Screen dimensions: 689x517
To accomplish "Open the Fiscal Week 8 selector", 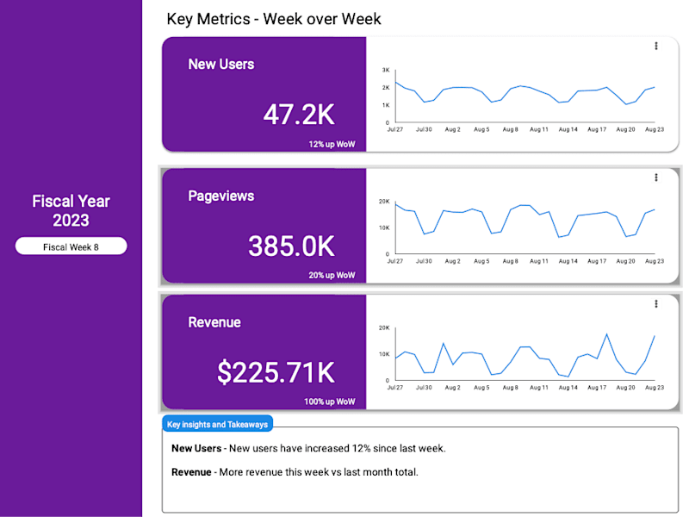I will point(71,246).
